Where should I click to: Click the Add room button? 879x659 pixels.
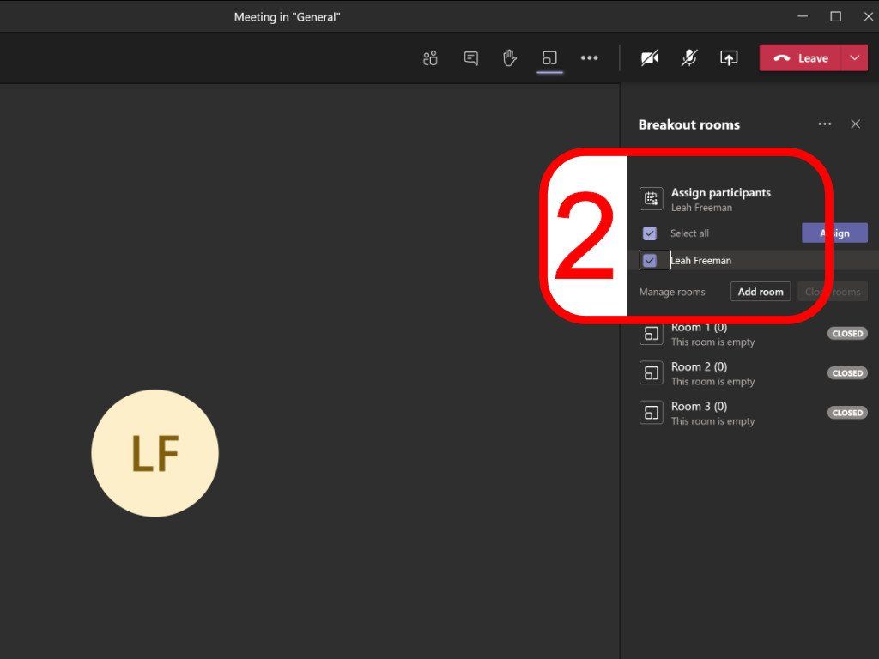pyautogui.click(x=760, y=292)
